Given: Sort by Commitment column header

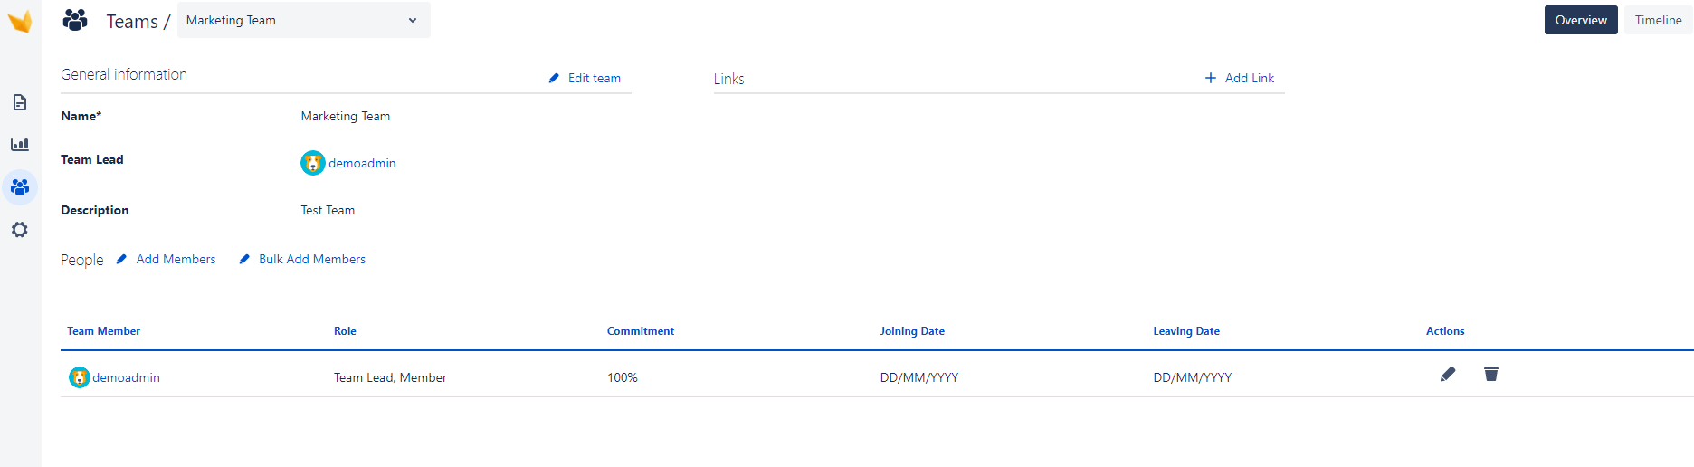Looking at the screenshot, I should [x=641, y=331].
